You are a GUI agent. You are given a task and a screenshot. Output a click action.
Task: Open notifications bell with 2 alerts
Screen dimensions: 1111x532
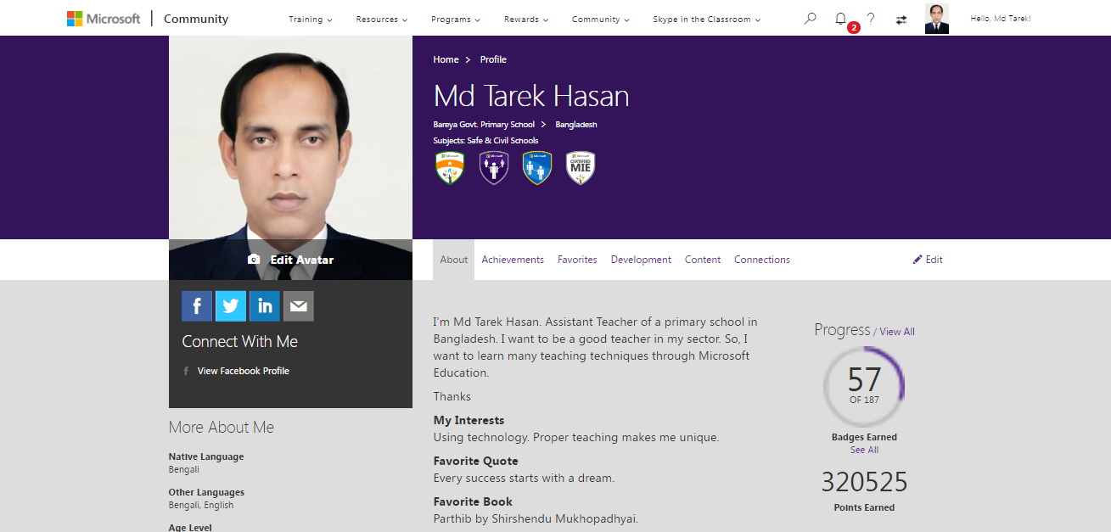click(x=841, y=19)
